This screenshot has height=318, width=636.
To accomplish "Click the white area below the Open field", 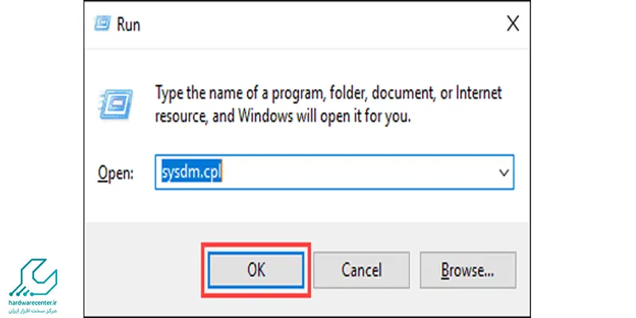I will click(307, 205).
